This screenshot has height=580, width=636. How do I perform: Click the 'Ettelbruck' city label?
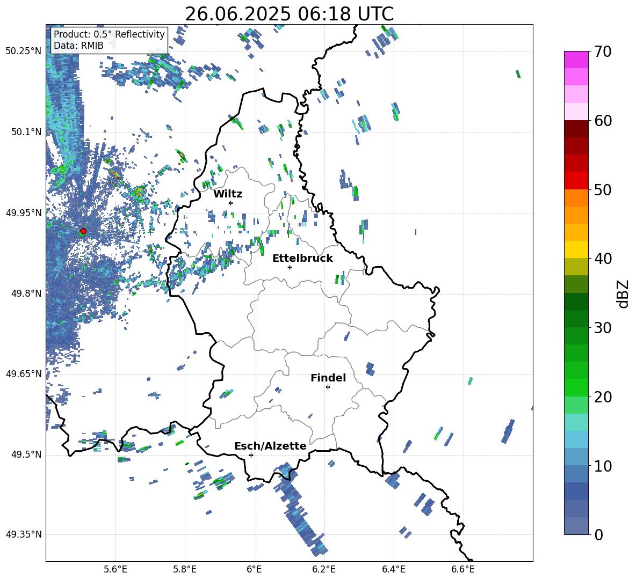point(302,259)
